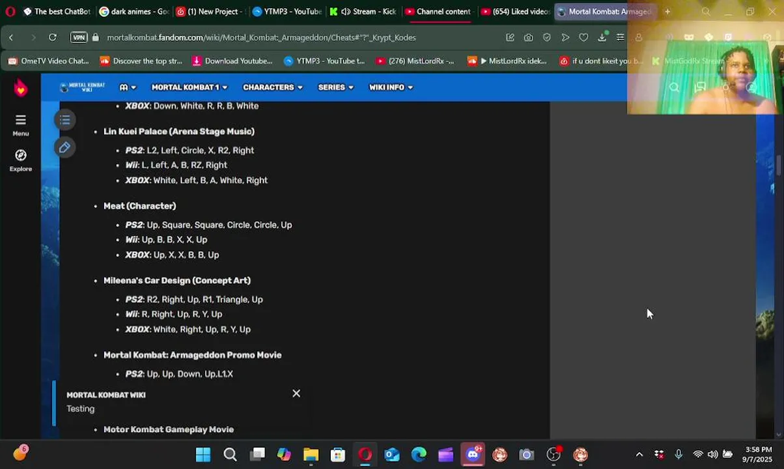Reload the current wiki page
Screen dimensions: 784x469
(53, 38)
